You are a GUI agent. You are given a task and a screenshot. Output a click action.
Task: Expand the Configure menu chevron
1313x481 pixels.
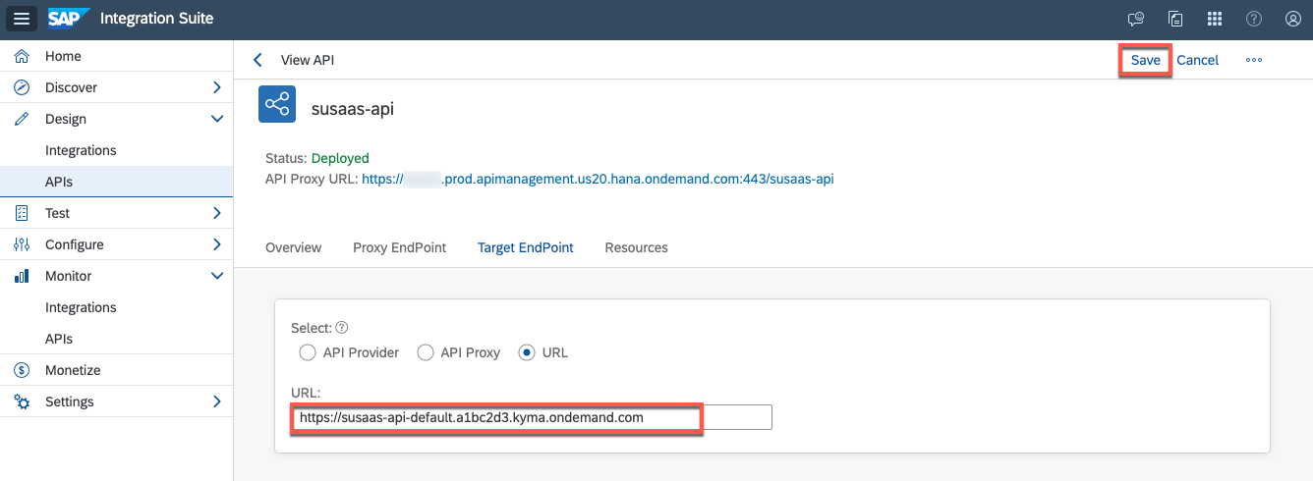217,244
